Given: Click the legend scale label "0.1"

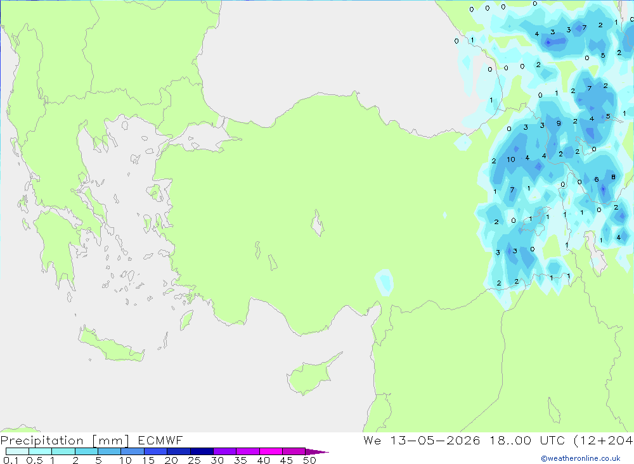Looking at the screenshot, I should (x=11, y=460).
